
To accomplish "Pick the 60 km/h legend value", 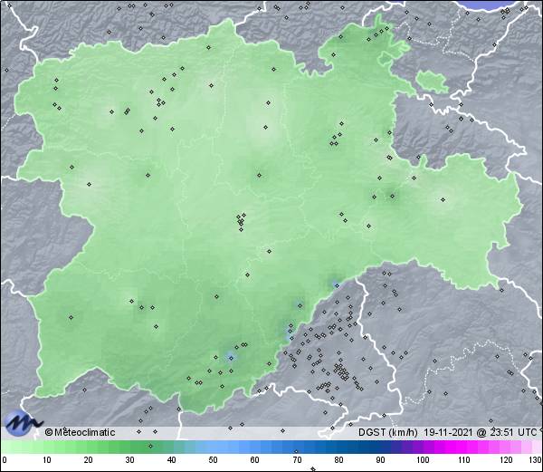I will [x=254, y=461].
